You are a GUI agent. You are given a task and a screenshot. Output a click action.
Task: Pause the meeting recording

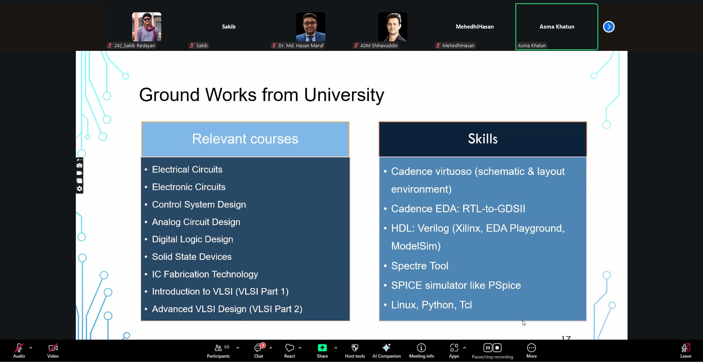click(488, 348)
